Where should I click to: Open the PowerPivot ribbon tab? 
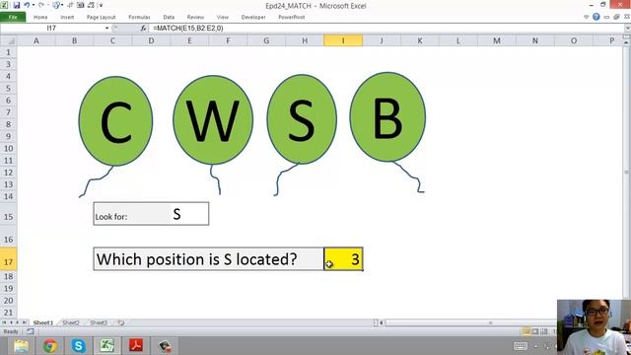[292, 18]
